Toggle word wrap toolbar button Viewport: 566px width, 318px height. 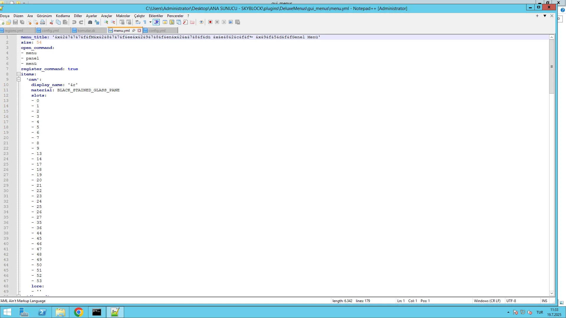click(138, 22)
